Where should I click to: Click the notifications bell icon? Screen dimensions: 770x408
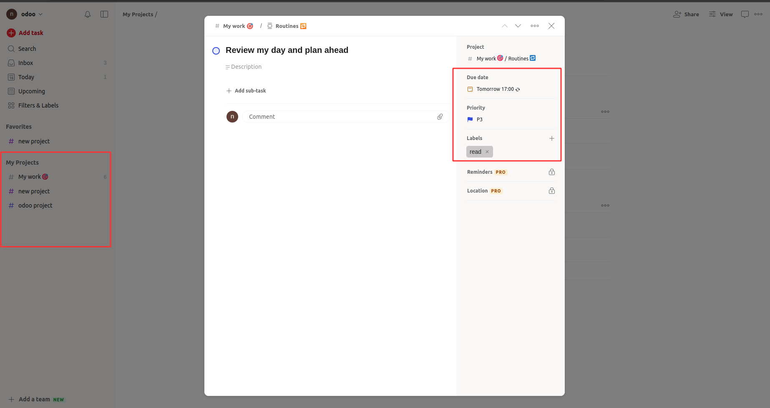point(88,14)
